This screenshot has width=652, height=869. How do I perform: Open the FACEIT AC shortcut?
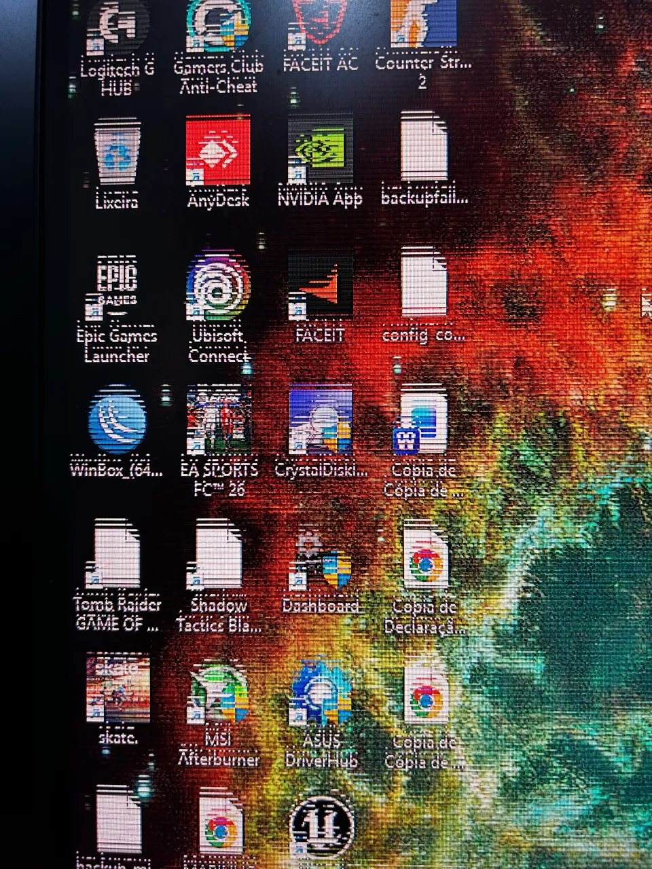(320, 24)
